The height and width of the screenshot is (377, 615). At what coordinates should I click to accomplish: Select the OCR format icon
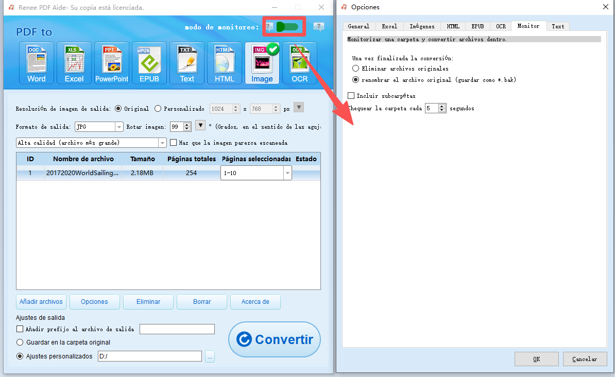click(300, 63)
